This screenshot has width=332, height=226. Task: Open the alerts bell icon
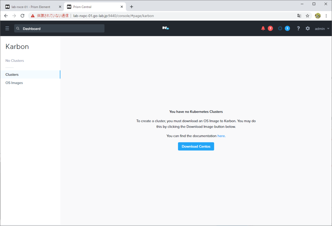pyautogui.click(x=263, y=28)
